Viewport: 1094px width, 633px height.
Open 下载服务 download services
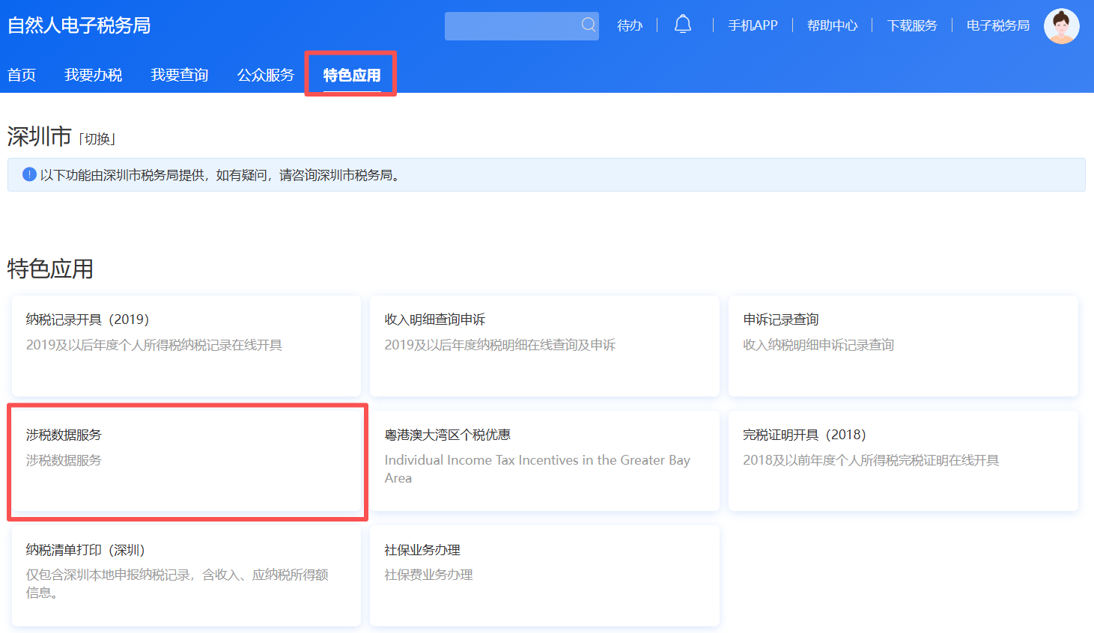[912, 25]
